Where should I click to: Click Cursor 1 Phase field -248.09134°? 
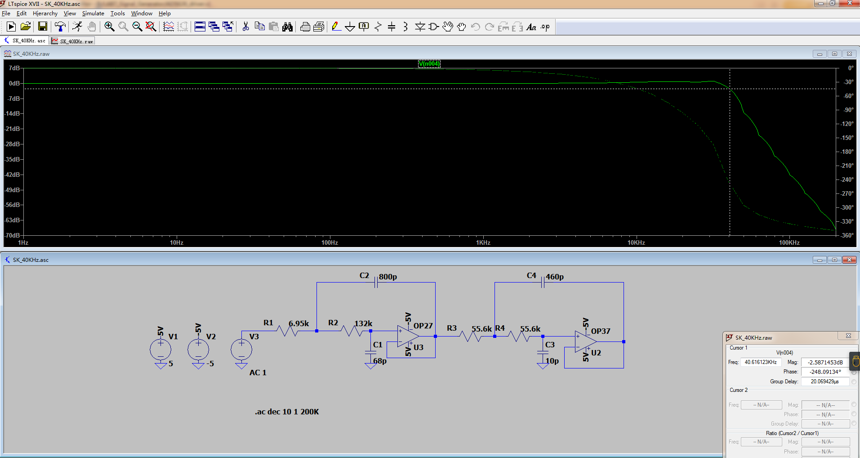pos(825,372)
